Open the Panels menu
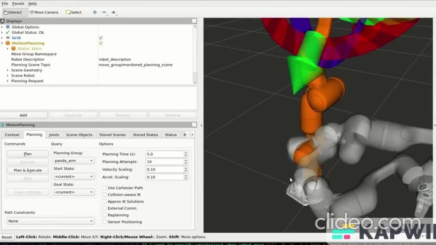The image size is (436, 245). pos(18,3)
